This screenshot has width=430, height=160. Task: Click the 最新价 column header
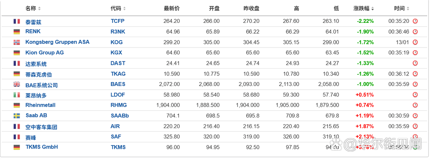click(x=172, y=8)
